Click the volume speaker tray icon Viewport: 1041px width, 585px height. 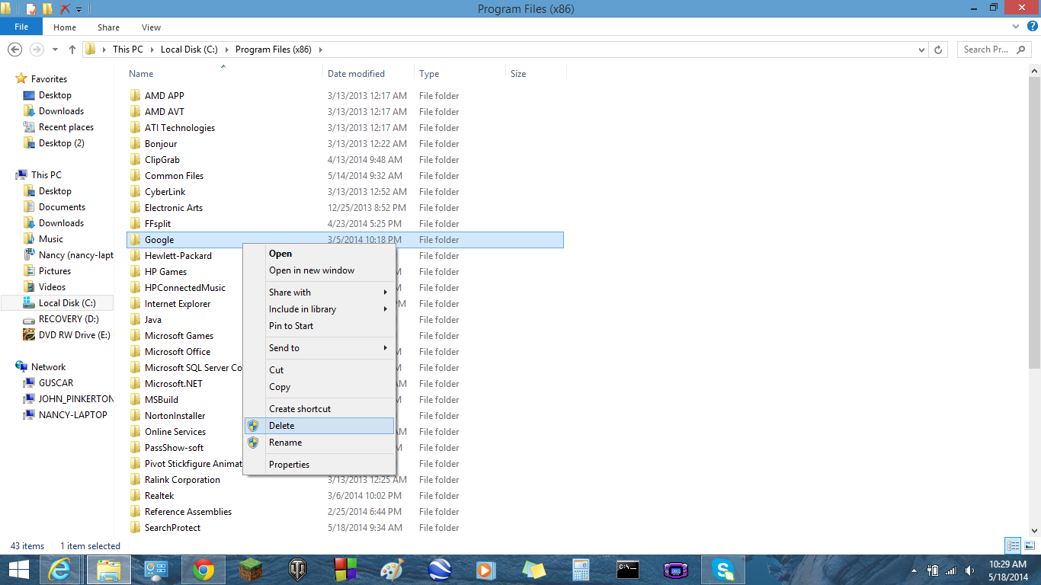970,571
